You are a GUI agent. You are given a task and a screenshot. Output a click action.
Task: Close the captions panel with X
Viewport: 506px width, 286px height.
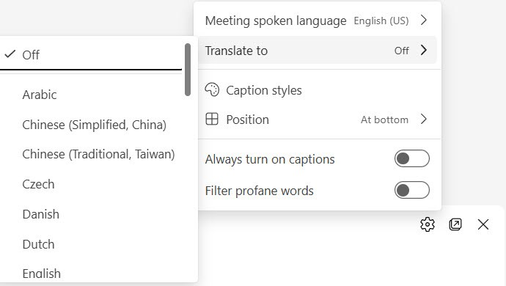(x=483, y=224)
